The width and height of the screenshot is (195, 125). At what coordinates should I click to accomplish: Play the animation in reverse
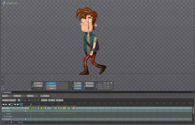coord(9,104)
